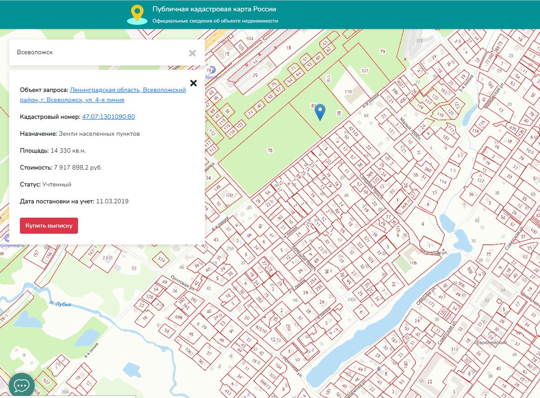The image size is (540, 398).
Task: Select parcel 110 with the building
Action: (348, 92)
